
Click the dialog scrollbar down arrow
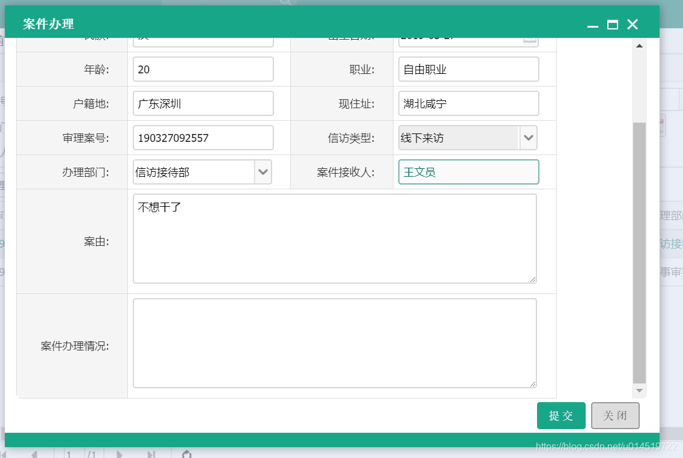click(639, 391)
